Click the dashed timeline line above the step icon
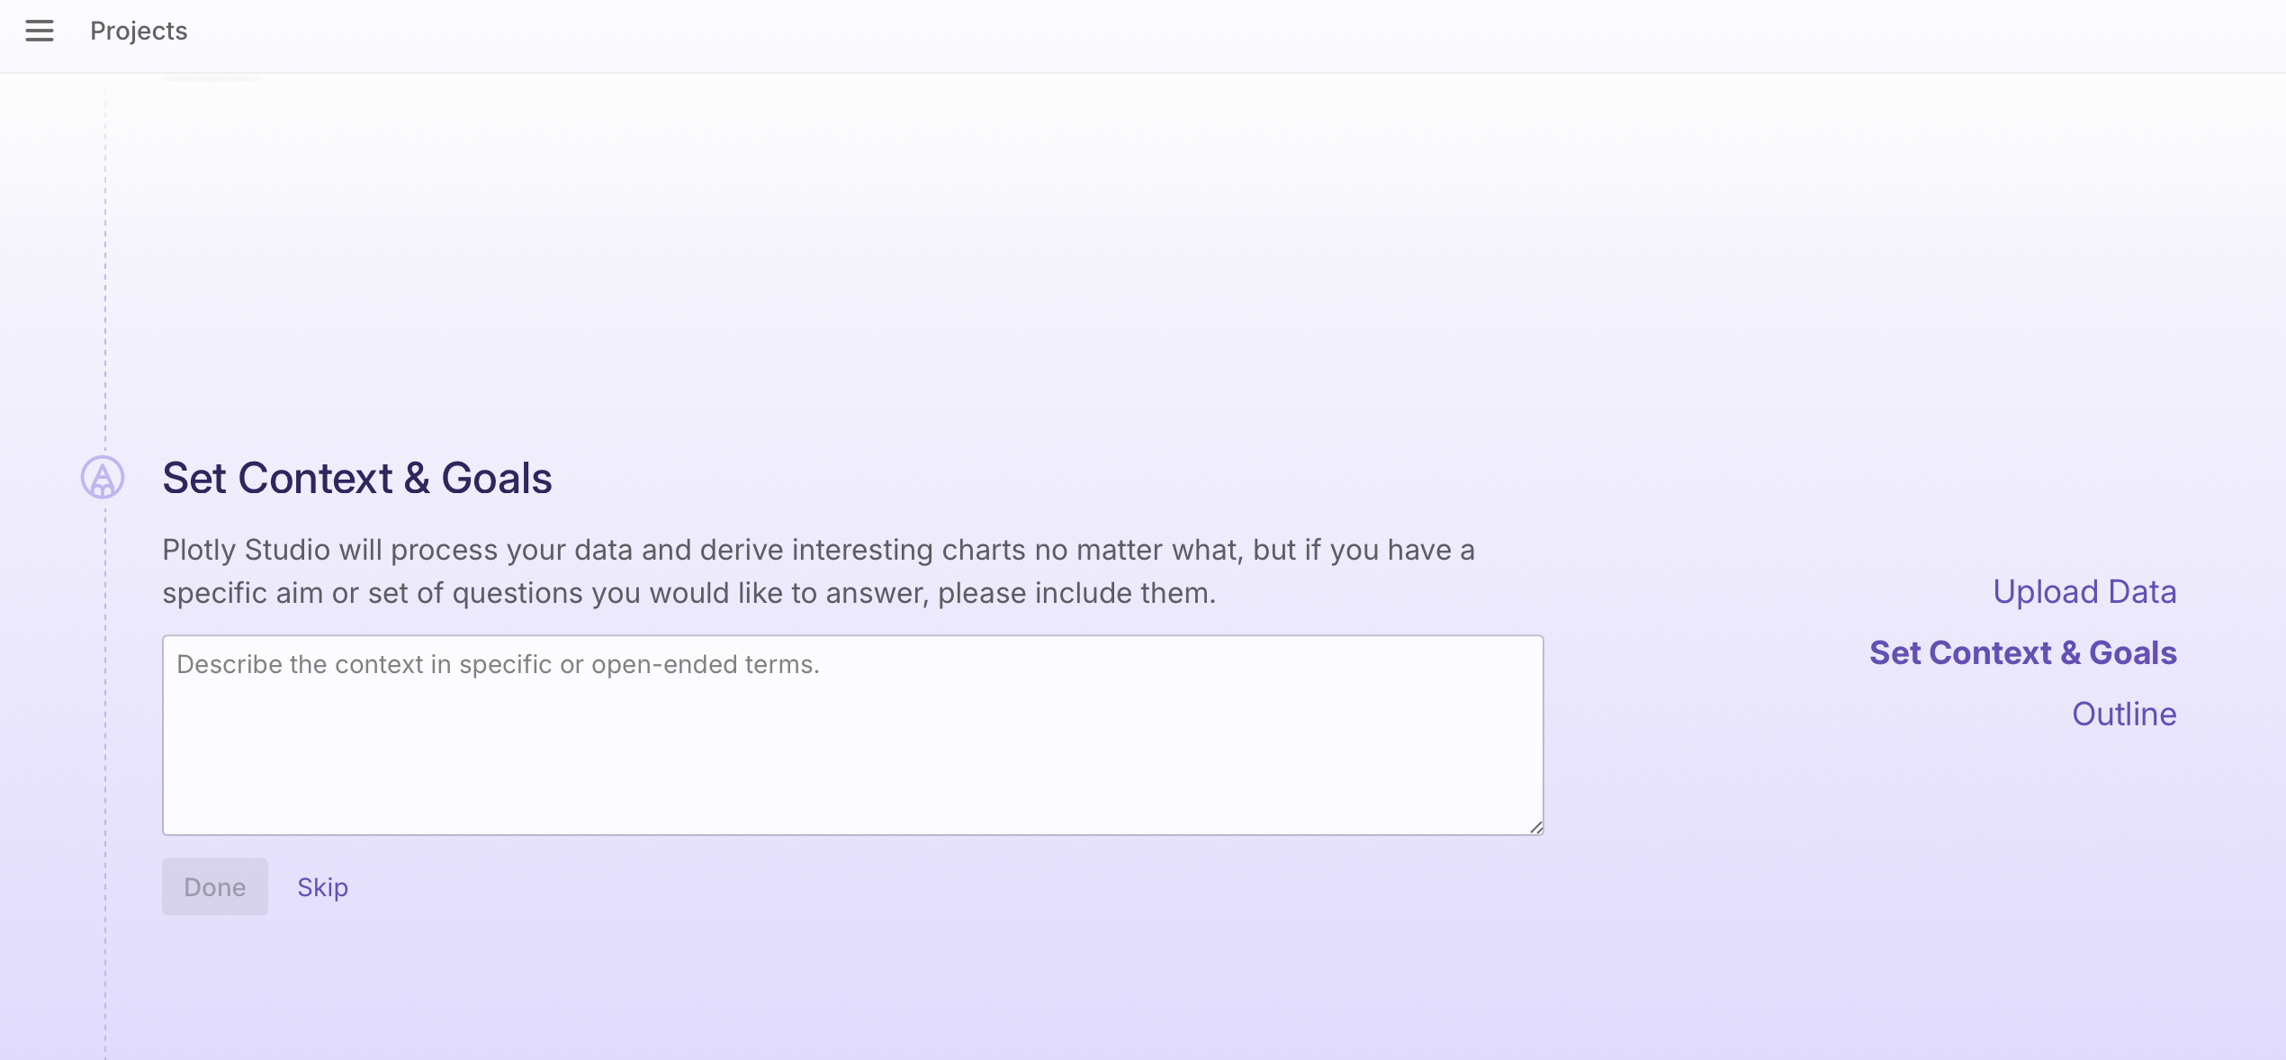This screenshot has width=2286, height=1060. tap(105, 270)
